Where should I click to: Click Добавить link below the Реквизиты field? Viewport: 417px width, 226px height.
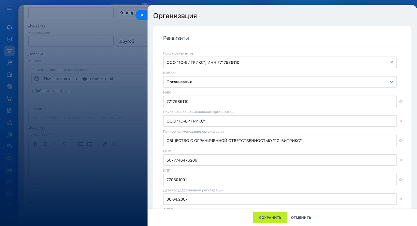(x=37, y=127)
